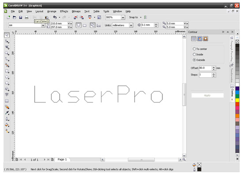Screen dimensions: 243x175
Task: Pick the yellow color swatch
Action: (237, 100)
